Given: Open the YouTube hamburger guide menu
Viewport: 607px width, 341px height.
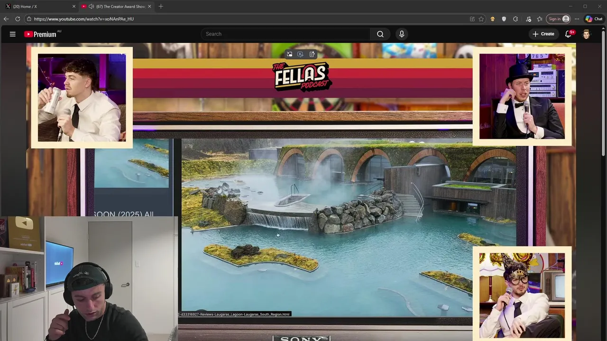Looking at the screenshot, I should [x=13, y=34].
